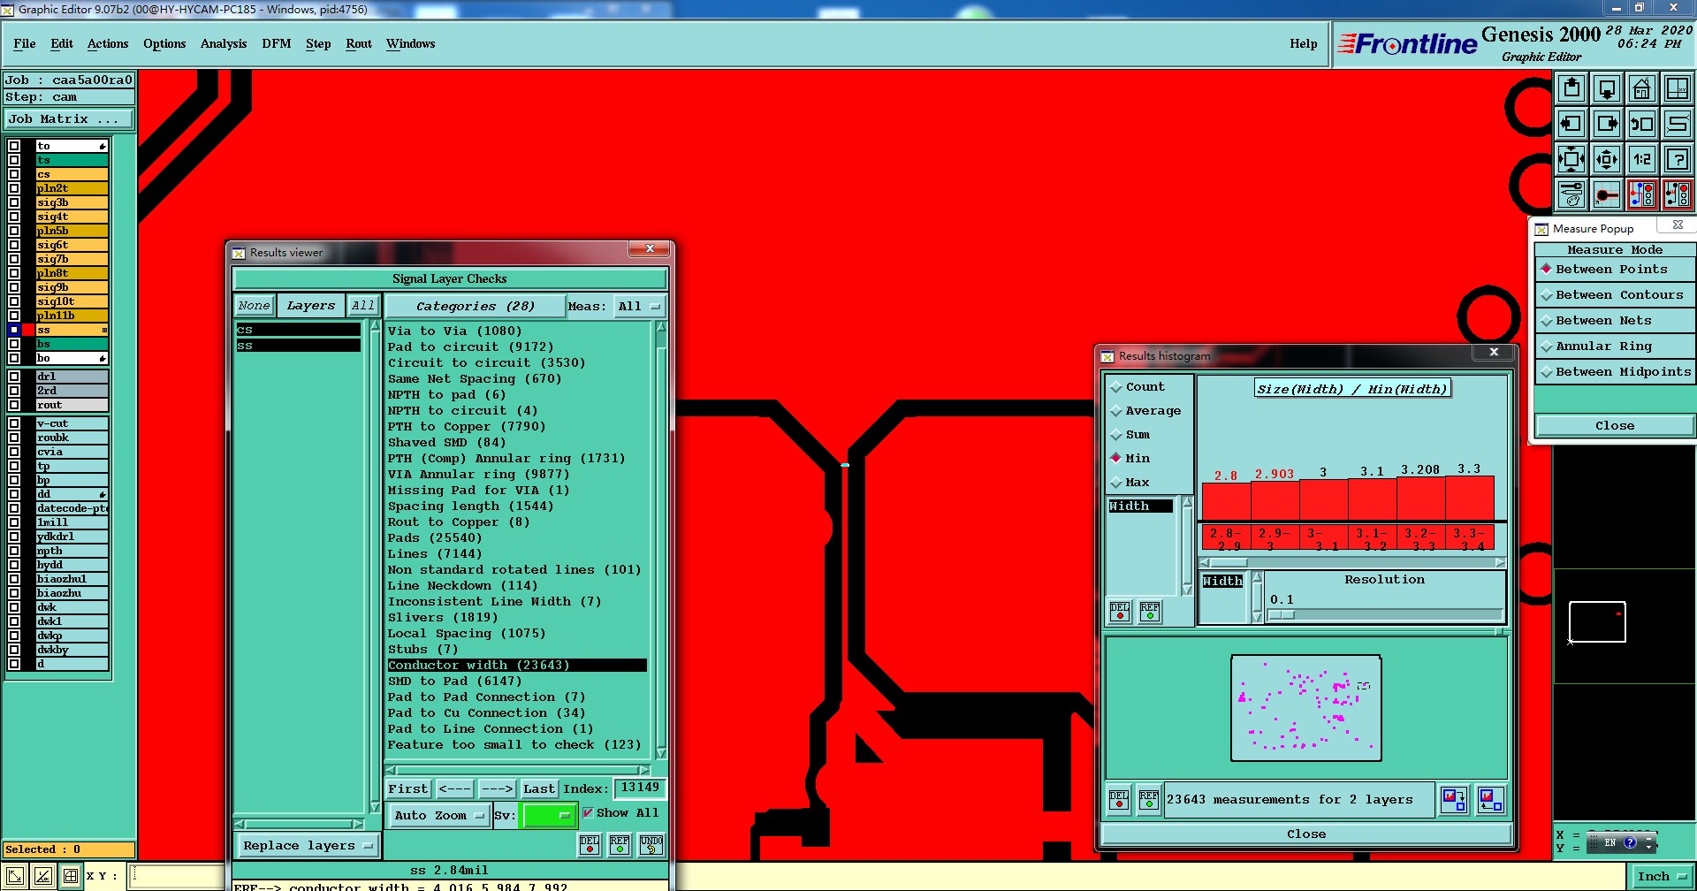Go to next result with the right arrow button
1697x891 pixels.
pos(497,789)
